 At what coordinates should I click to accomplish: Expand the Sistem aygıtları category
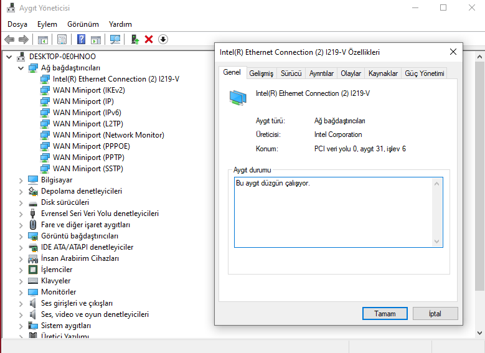tap(21, 326)
